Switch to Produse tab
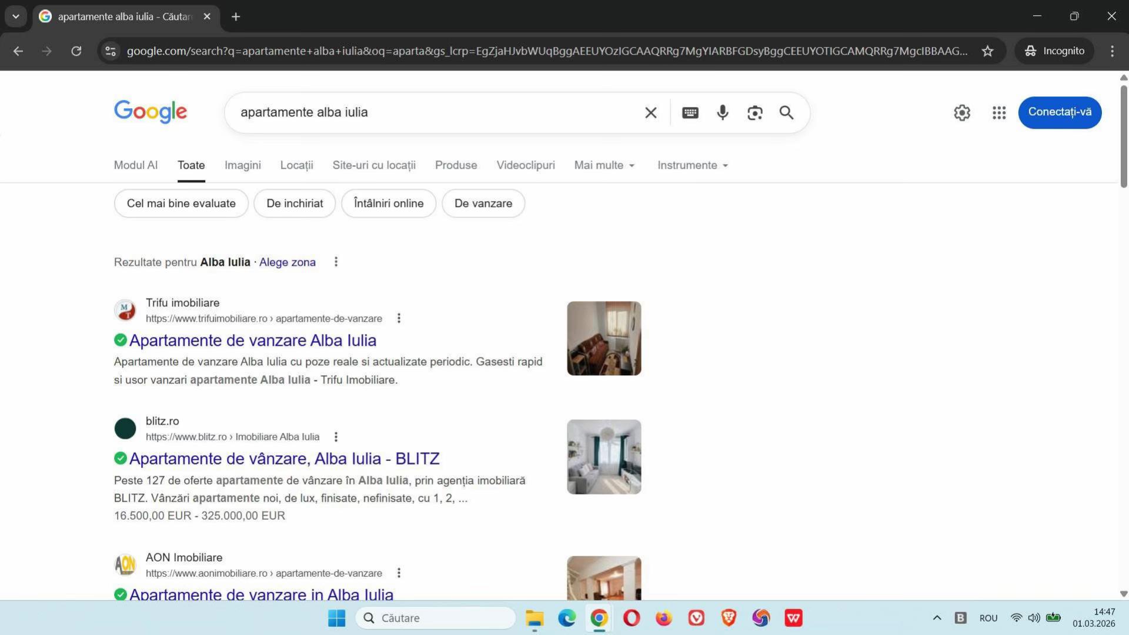Image resolution: width=1129 pixels, height=635 pixels. tap(456, 165)
